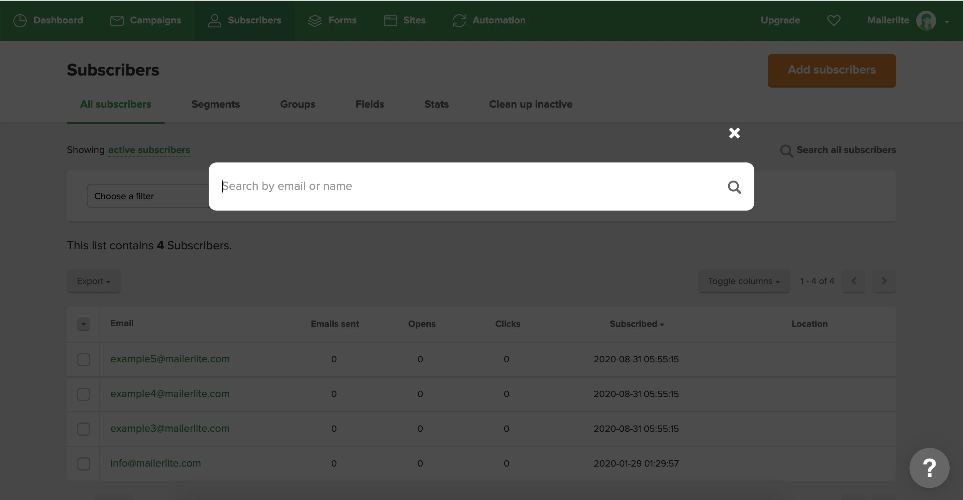Click the Dashboard pie-chart icon

20,20
